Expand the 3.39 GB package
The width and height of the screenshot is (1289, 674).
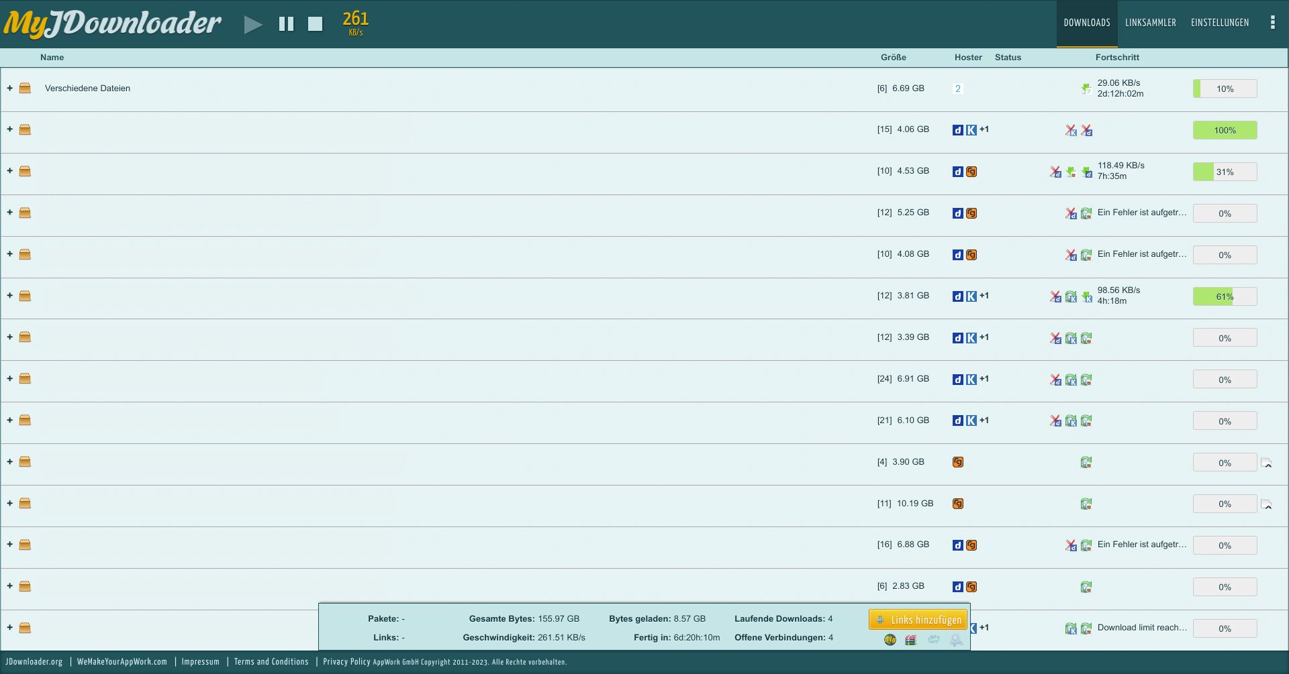10,337
